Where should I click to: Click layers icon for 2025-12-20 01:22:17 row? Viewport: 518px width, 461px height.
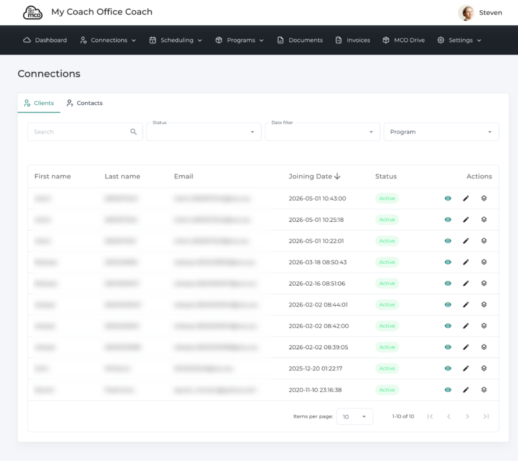pos(484,369)
